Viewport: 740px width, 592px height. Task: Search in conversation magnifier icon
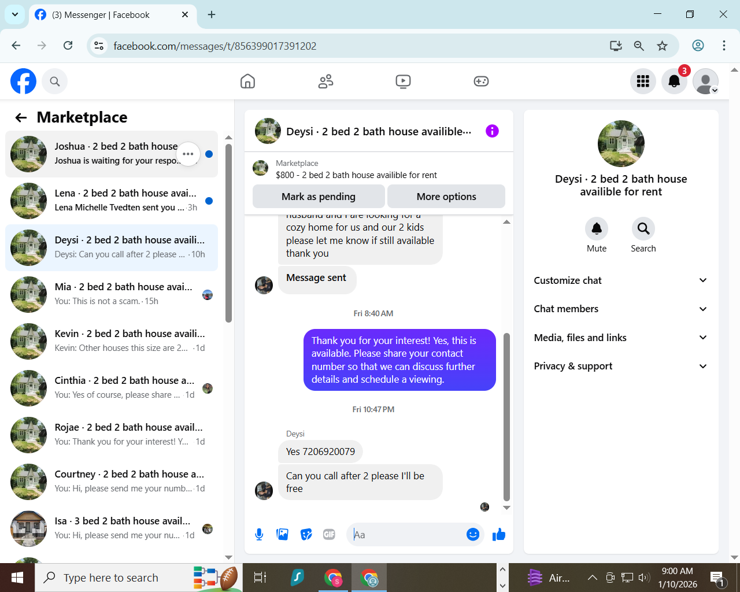click(x=643, y=230)
